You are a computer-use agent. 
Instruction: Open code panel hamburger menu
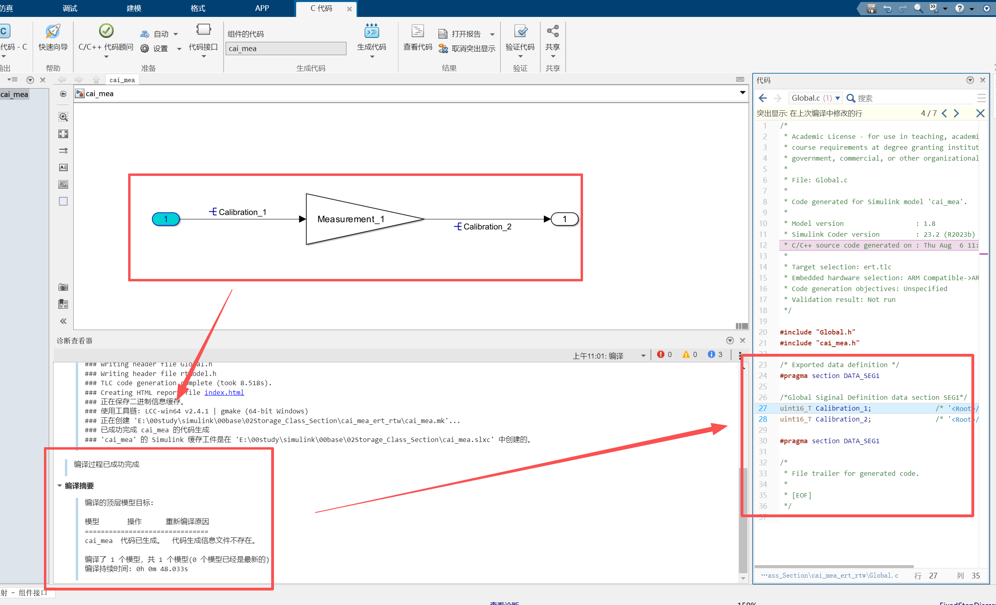point(981,98)
